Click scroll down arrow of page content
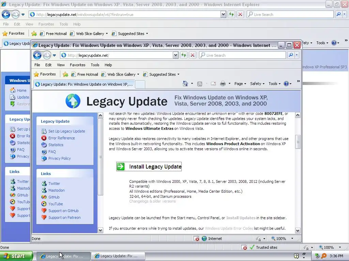349x261 pixels. [x=298, y=231]
